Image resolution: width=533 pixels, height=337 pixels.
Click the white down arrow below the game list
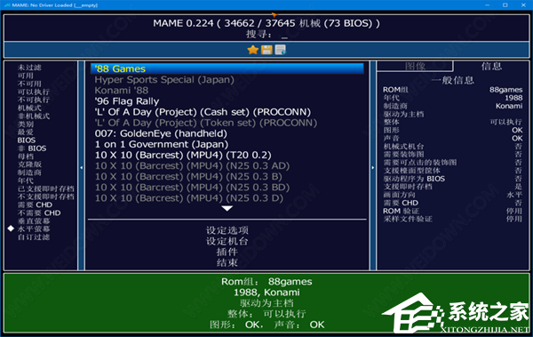[227, 208]
